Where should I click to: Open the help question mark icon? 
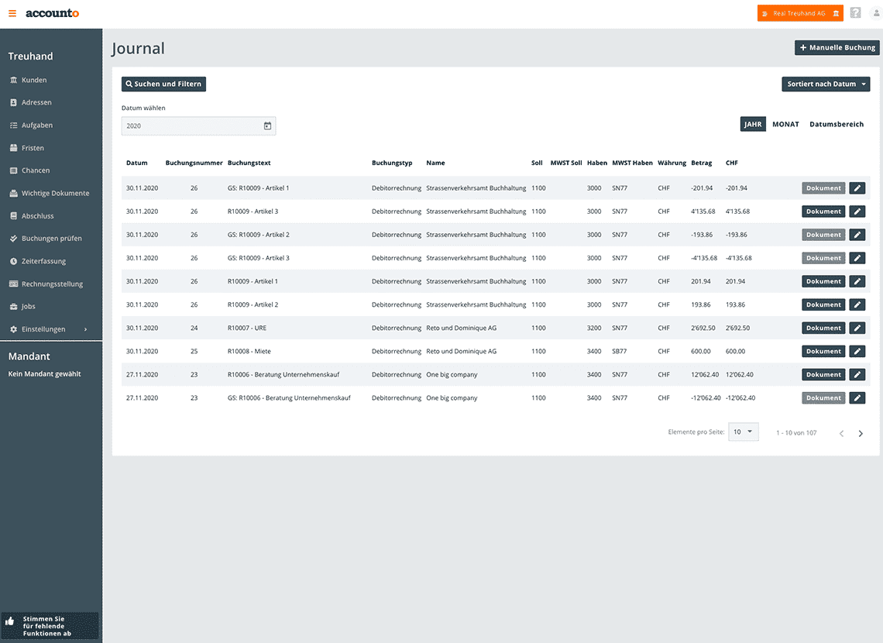[x=856, y=13]
